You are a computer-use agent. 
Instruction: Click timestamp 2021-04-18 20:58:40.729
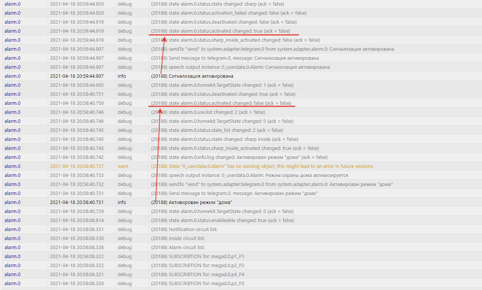77,211
